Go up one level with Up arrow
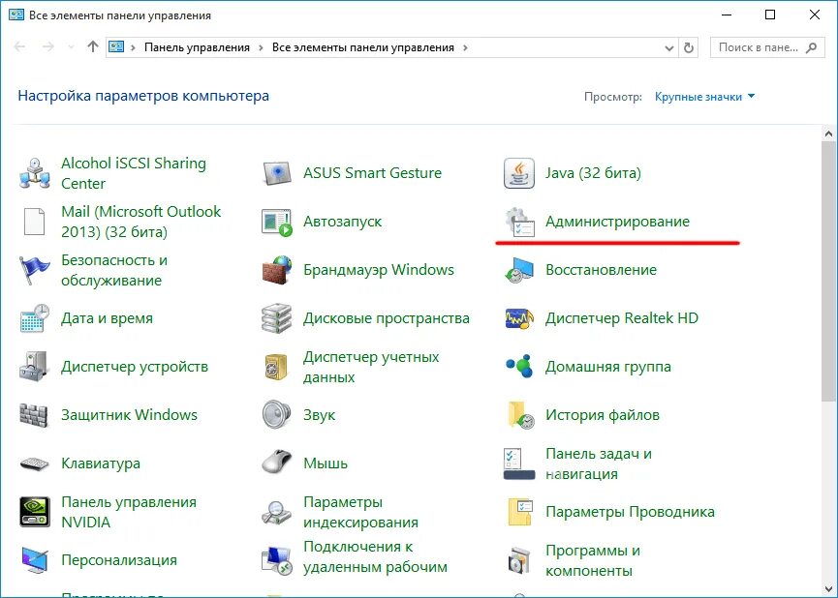The height and width of the screenshot is (598, 838). tap(93, 47)
